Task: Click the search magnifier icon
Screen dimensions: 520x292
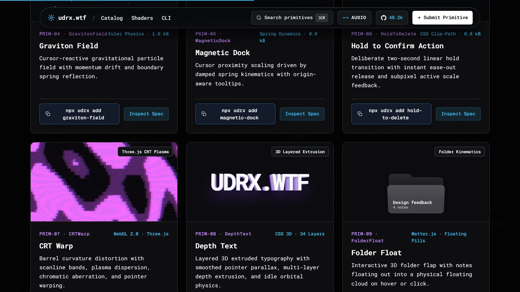Action: coord(259,18)
